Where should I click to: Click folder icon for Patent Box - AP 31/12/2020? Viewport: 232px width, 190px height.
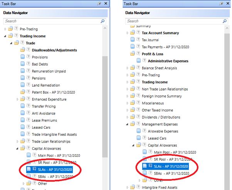pos(23,92)
